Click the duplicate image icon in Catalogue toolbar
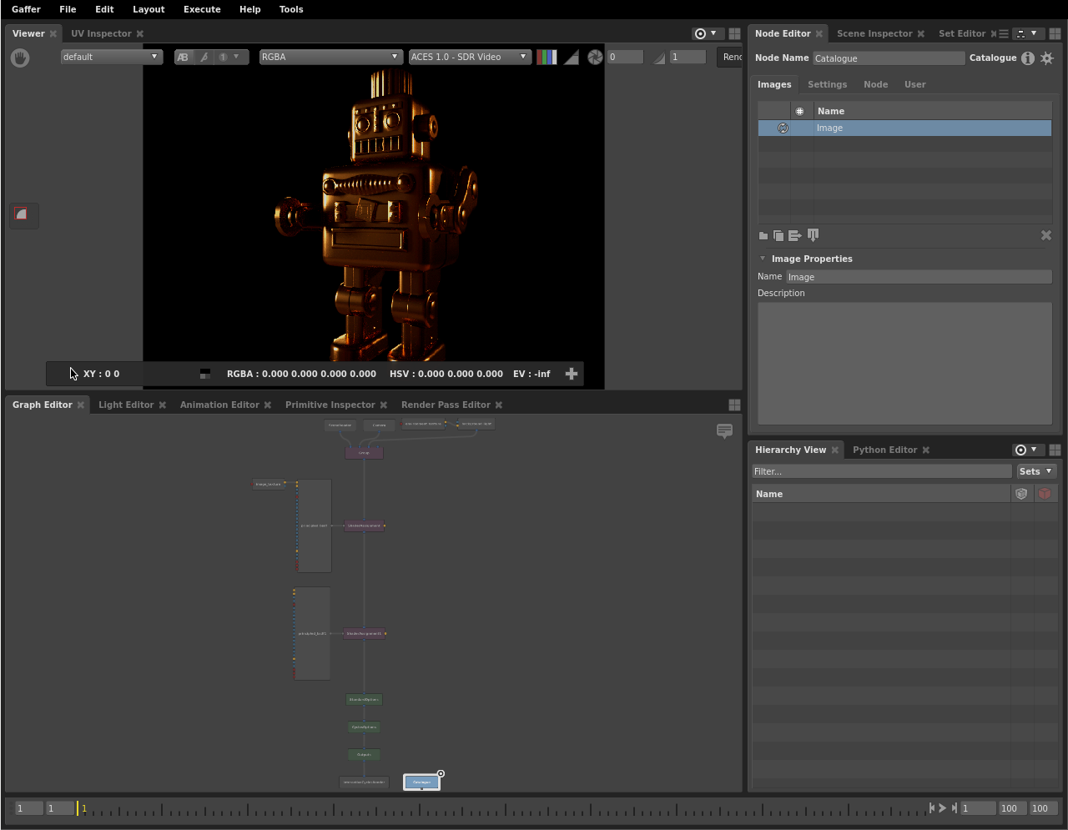1068x830 pixels. tap(778, 236)
